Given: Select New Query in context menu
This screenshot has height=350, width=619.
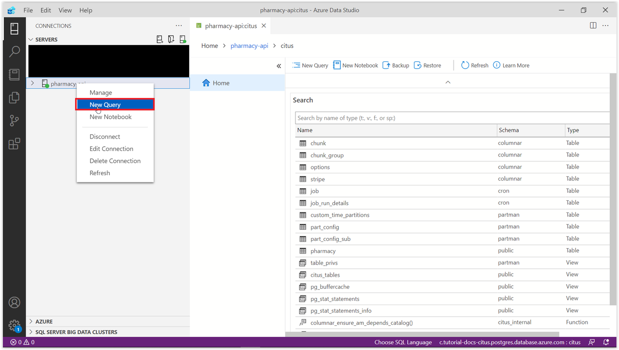Looking at the screenshot, I should [115, 105].
